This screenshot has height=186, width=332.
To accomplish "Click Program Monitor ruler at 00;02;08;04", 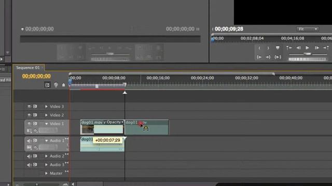I will 252,38.
